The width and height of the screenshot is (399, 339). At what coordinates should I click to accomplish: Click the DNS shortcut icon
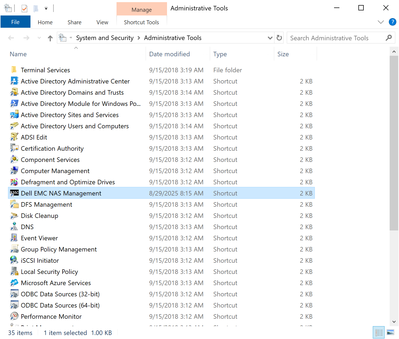pyautogui.click(x=14, y=227)
